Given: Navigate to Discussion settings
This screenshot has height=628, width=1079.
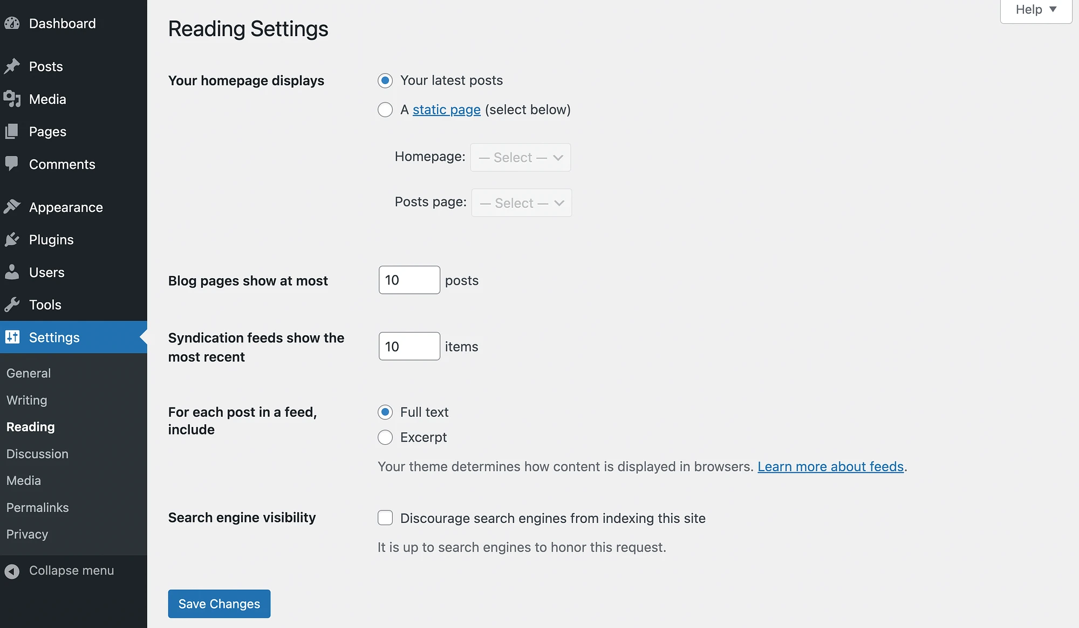Looking at the screenshot, I should pos(37,453).
